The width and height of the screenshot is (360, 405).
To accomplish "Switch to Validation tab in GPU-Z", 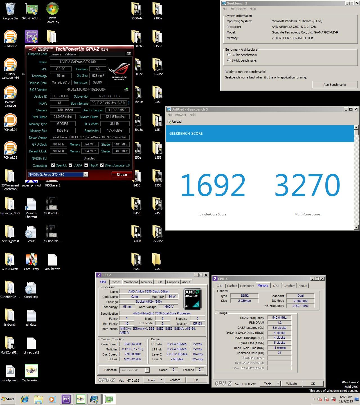I will click(71, 54).
